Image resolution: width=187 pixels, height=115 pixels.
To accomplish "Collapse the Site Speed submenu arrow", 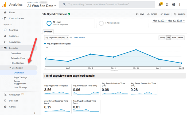I will (x=10, y=68).
